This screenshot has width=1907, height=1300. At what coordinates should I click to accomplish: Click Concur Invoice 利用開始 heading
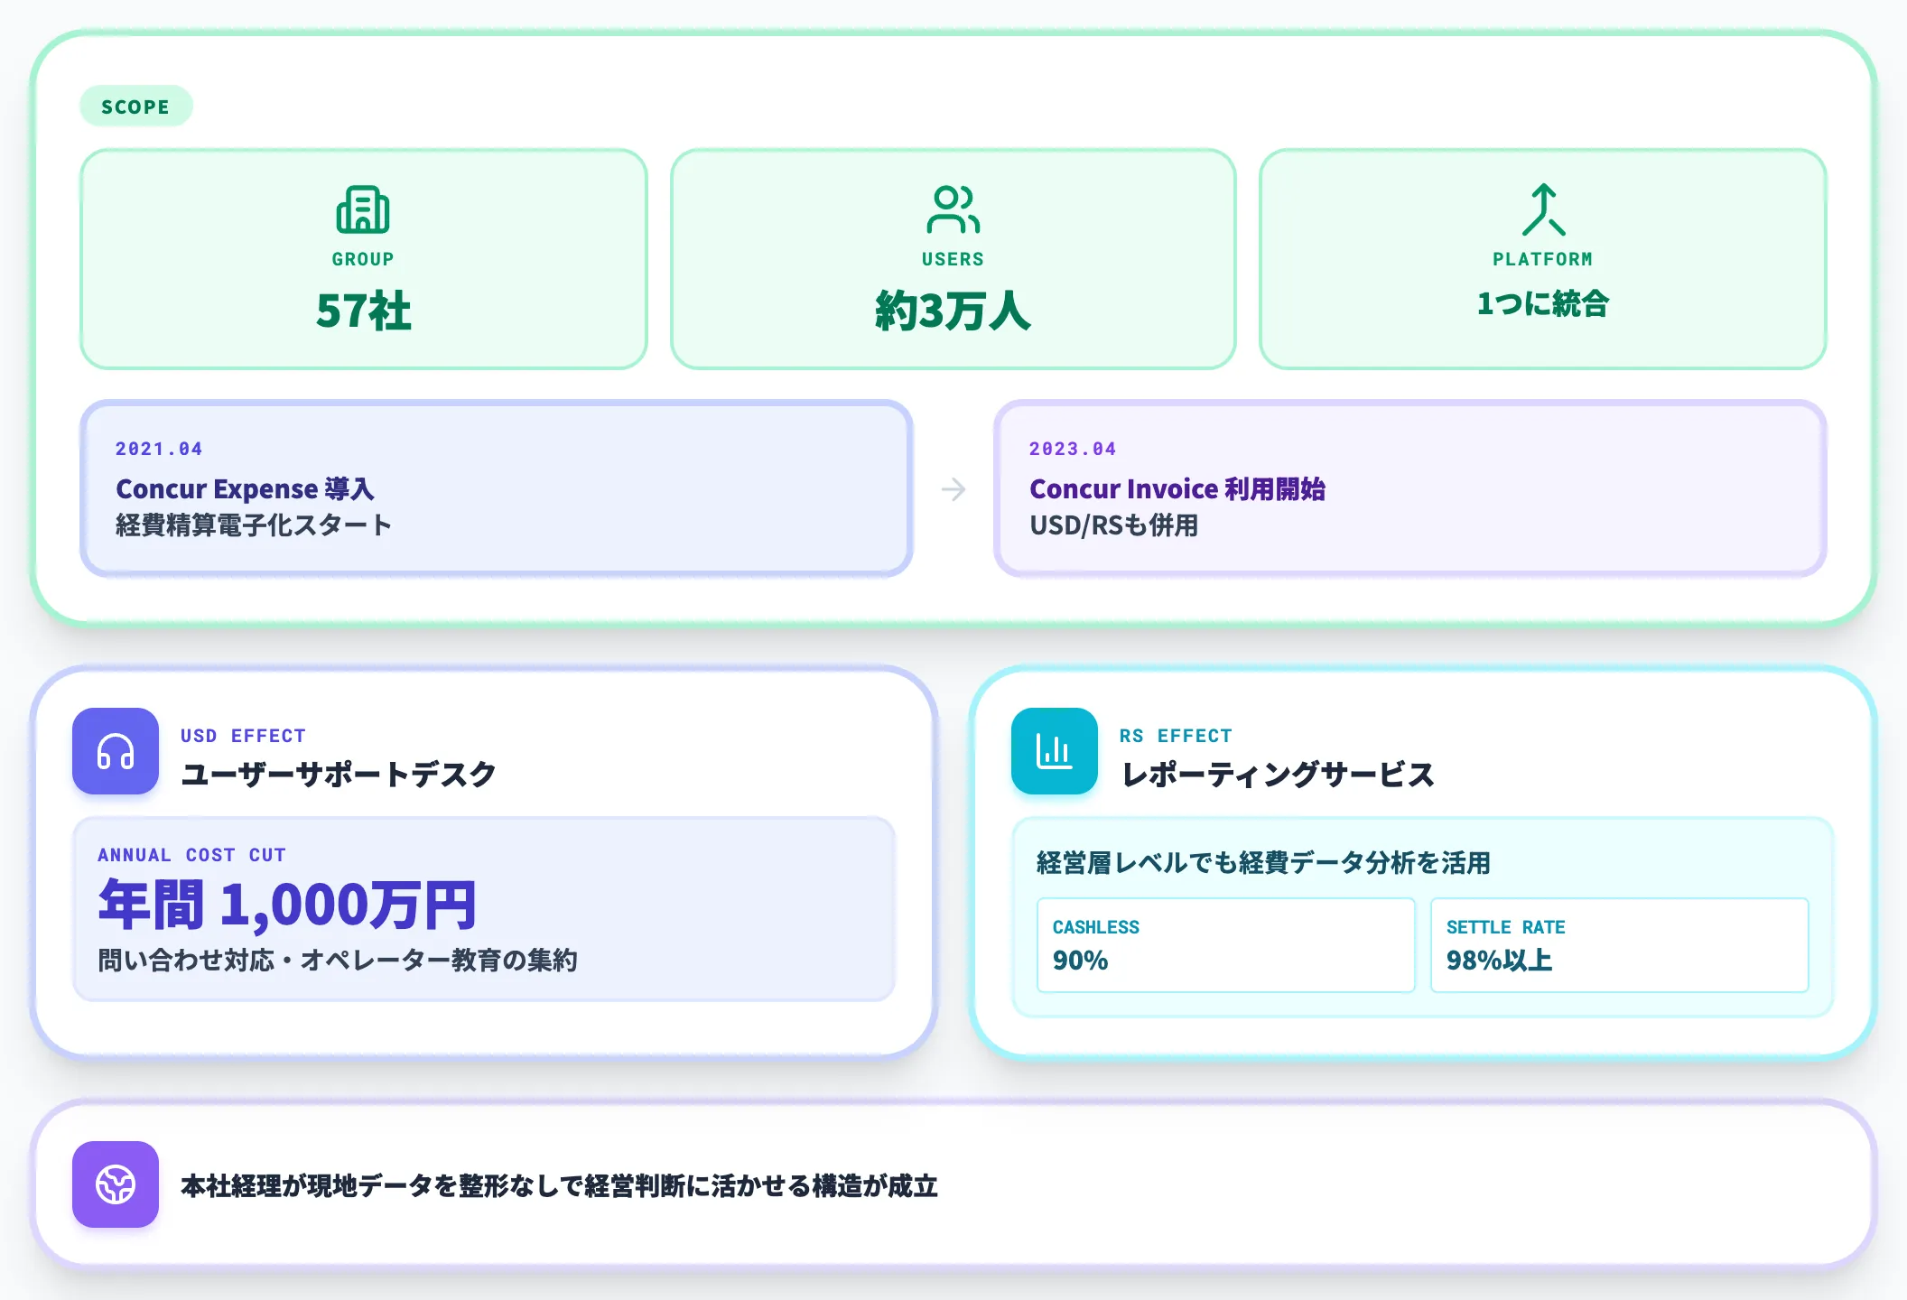click(x=1177, y=488)
